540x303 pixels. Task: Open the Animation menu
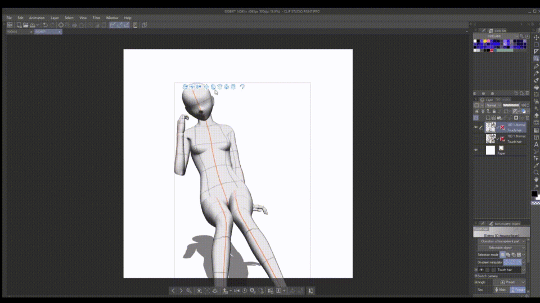[x=37, y=18]
